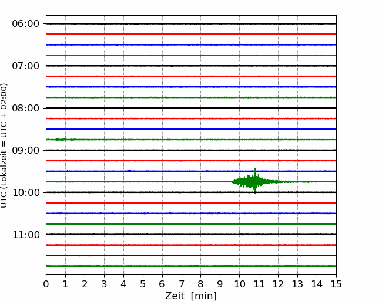Select the 09:00 y-axis label
The height and width of the screenshot is (305, 382).
(x=26, y=150)
